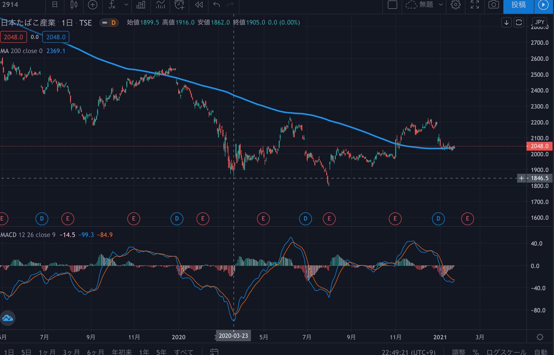Click the MACD 12 26 close 9 legend
Image resolution: width=554 pixels, height=355 pixels.
[x=29, y=235]
